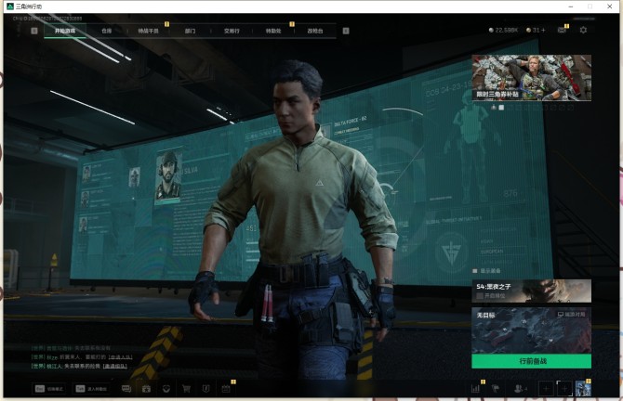This screenshot has width=623, height=401.
Task: Open the 开始游戏 tab
Action: [x=65, y=31]
